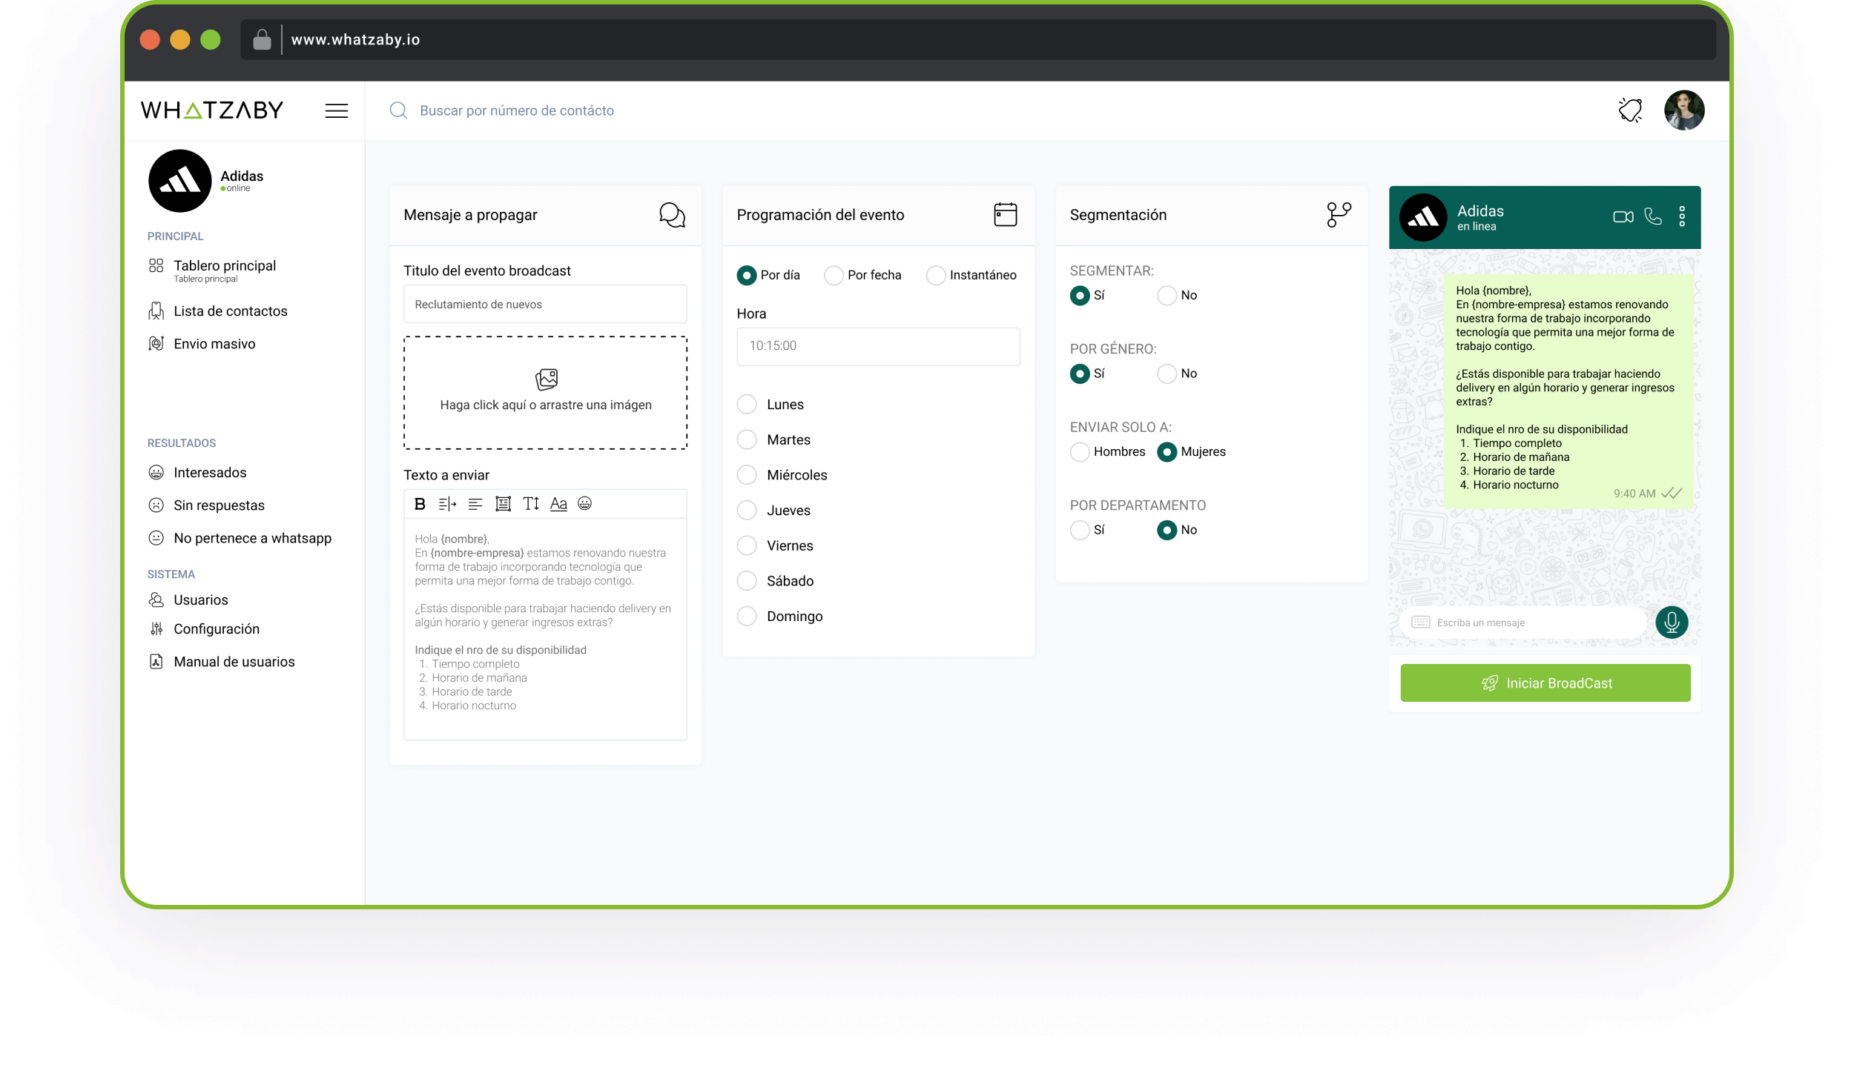Click the Iniciar BroadCast button
The height and width of the screenshot is (1082, 1854).
[x=1545, y=683]
